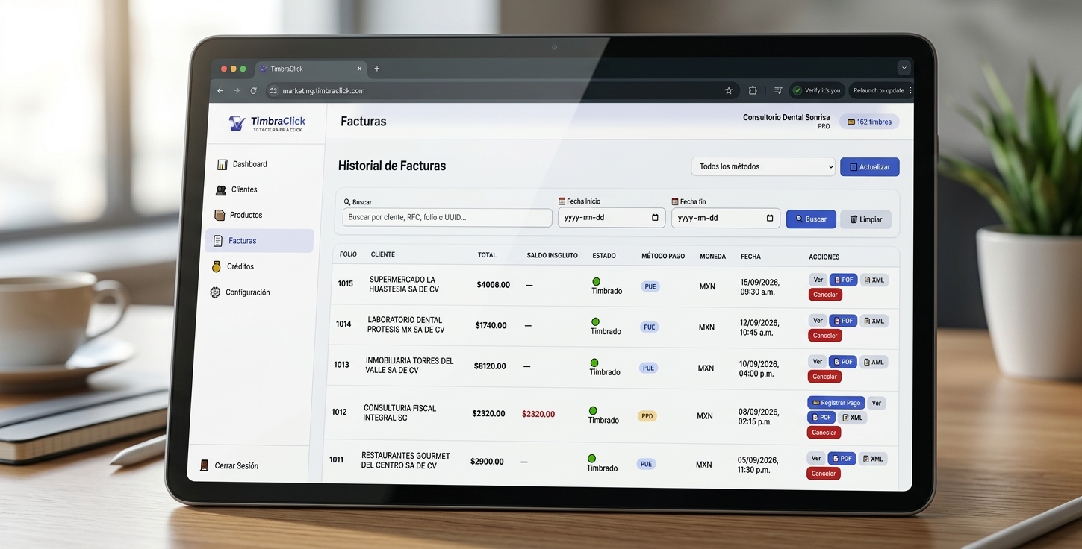The width and height of the screenshot is (1082, 549).
Task: Download PDF for folio 1014
Action: pos(843,321)
